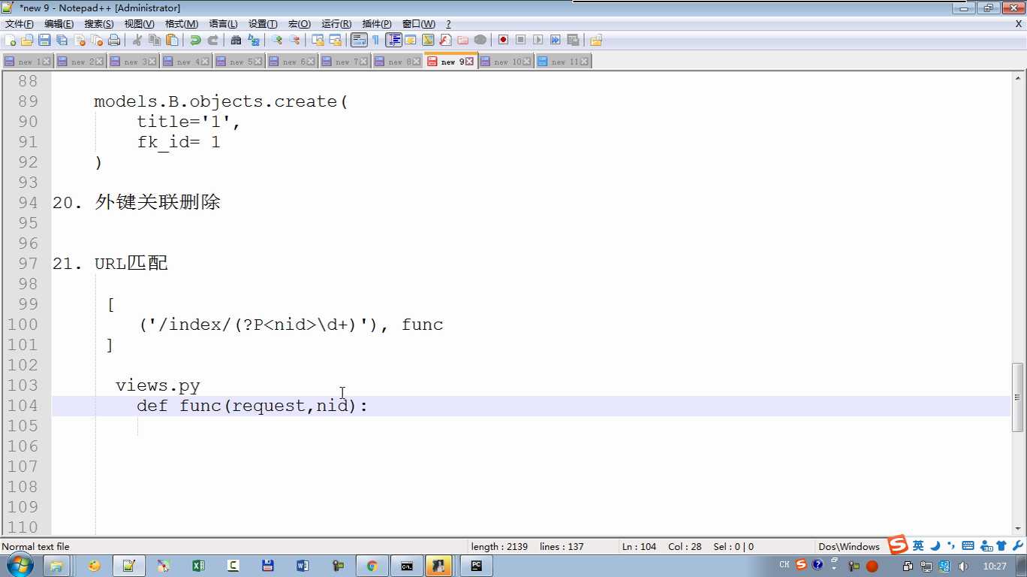1027x577 pixels.
Task: Open the 宏(O) menu
Action: coord(300,24)
